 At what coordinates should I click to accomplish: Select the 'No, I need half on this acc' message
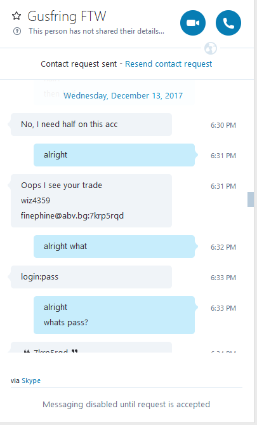click(91, 125)
